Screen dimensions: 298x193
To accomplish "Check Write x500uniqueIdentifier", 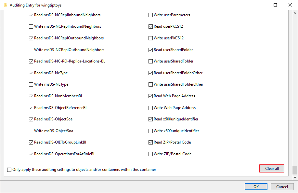I will [150, 131].
